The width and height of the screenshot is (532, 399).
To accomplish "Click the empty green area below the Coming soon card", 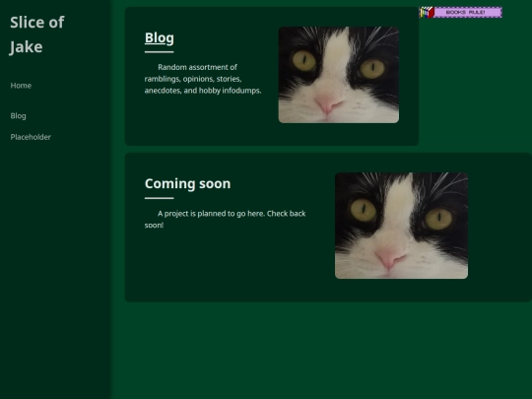I will (321, 350).
